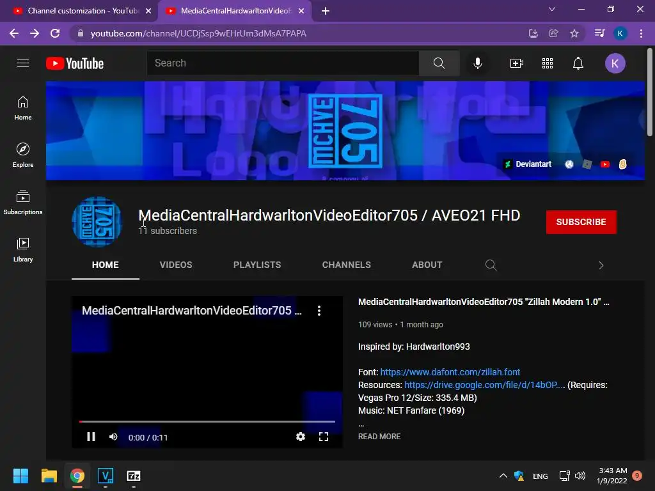
Task: Switch to the HOME tab
Action: (106, 265)
